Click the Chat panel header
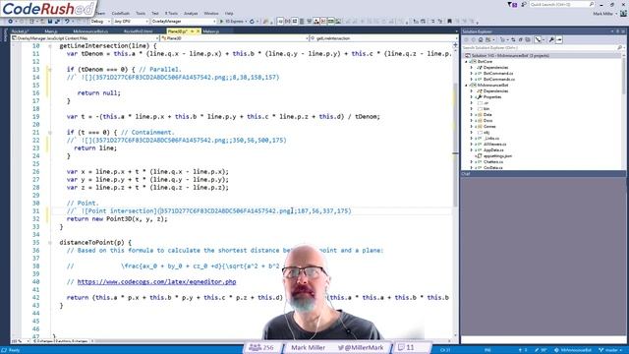Screen dimensions: 629x354 [543, 174]
